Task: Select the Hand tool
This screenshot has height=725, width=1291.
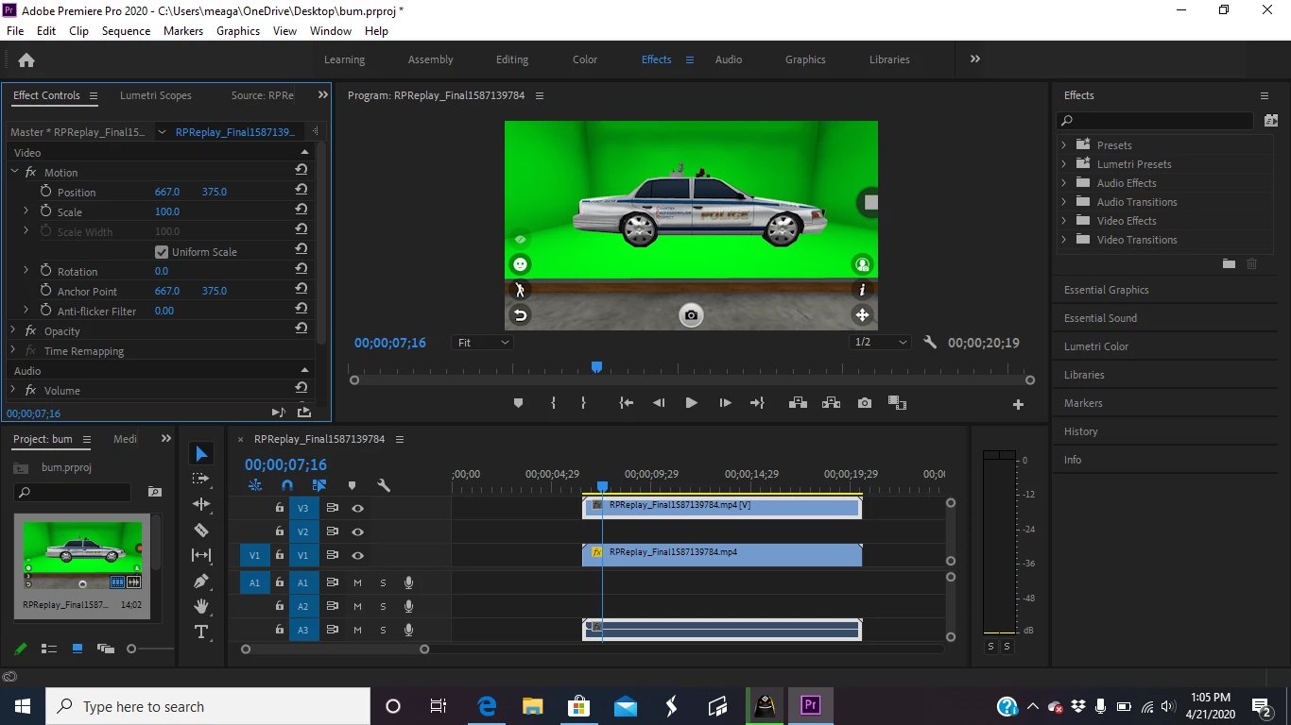Action: 201,606
